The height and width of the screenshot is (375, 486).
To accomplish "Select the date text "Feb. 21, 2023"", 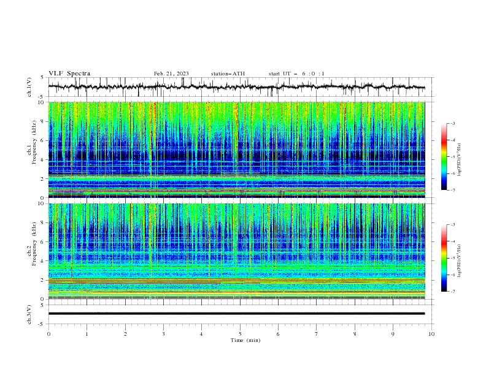I will 171,74.
